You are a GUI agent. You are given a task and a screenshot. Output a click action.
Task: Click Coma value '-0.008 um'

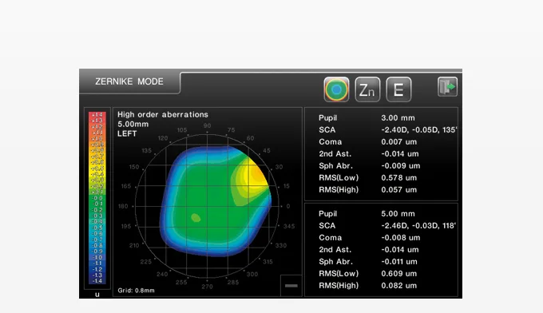tap(401, 238)
